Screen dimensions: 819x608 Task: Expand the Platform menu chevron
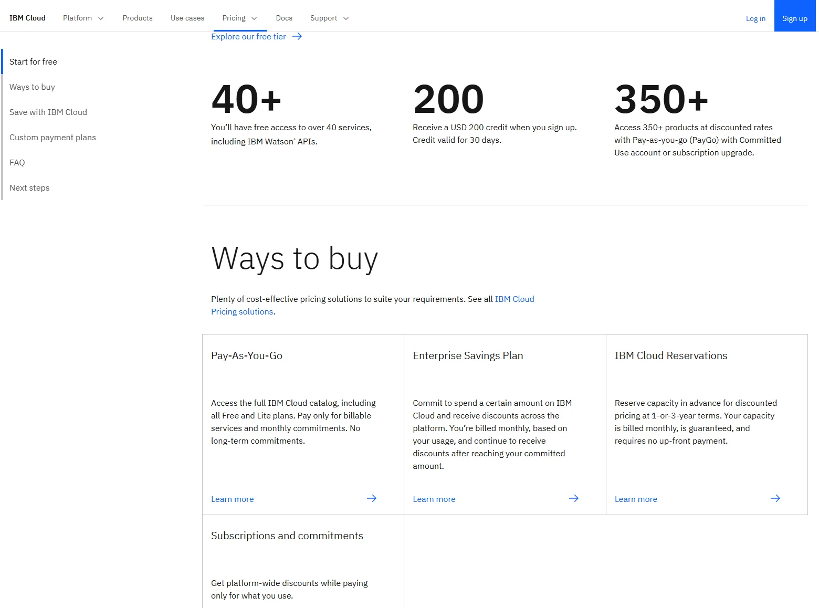pyautogui.click(x=101, y=18)
